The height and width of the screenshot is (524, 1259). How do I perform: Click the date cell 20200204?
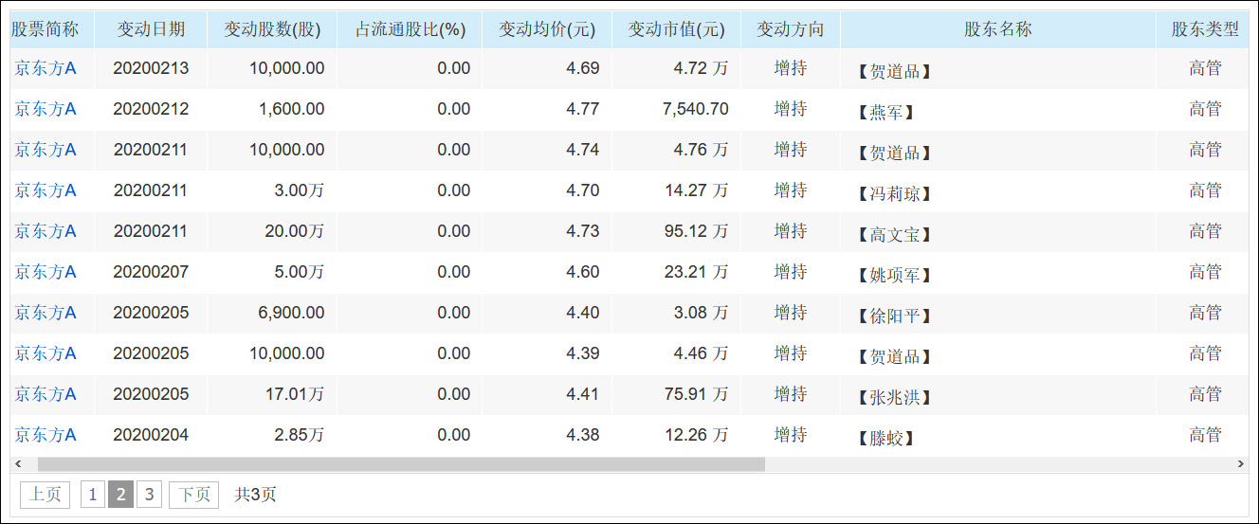(x=151, y=435)
